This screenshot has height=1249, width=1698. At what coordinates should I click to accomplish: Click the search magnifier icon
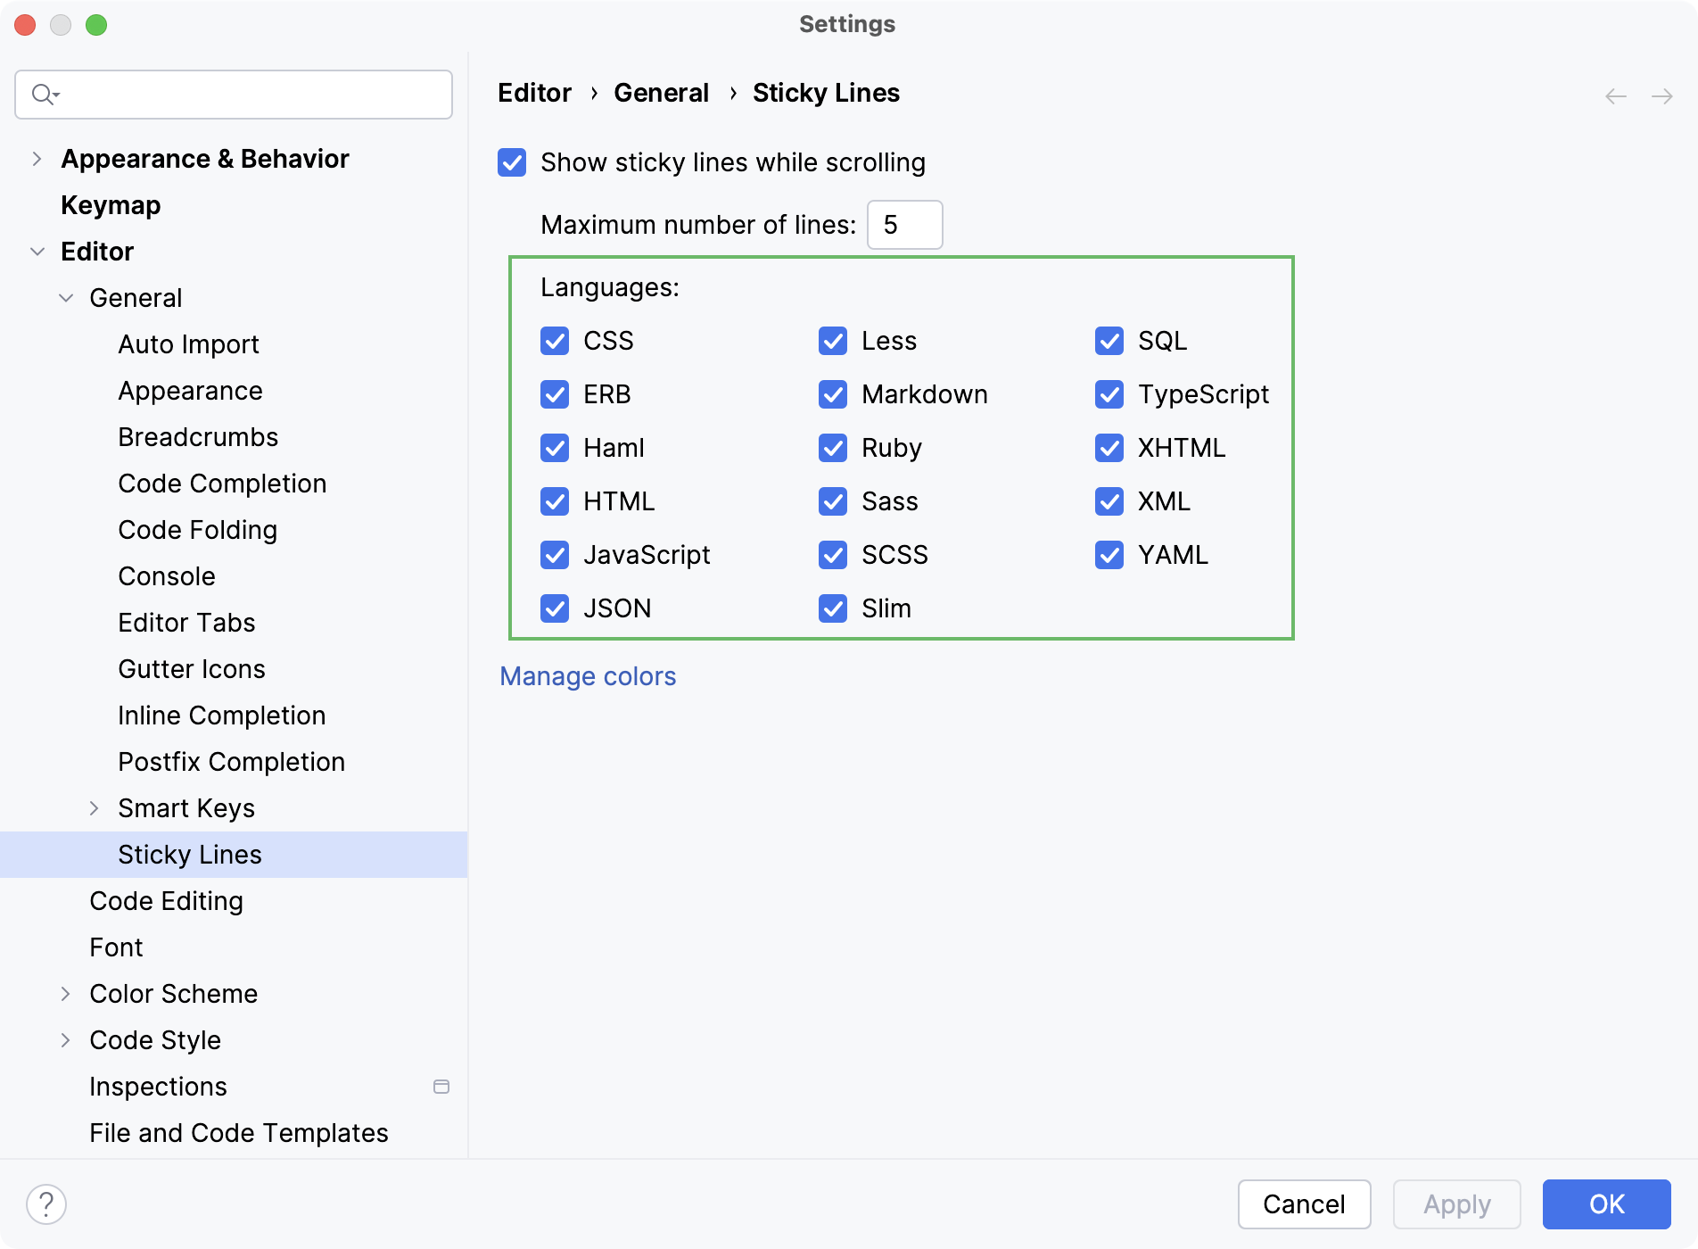(43, 94)
